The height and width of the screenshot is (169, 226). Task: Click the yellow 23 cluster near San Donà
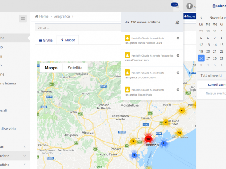[166, 123]
